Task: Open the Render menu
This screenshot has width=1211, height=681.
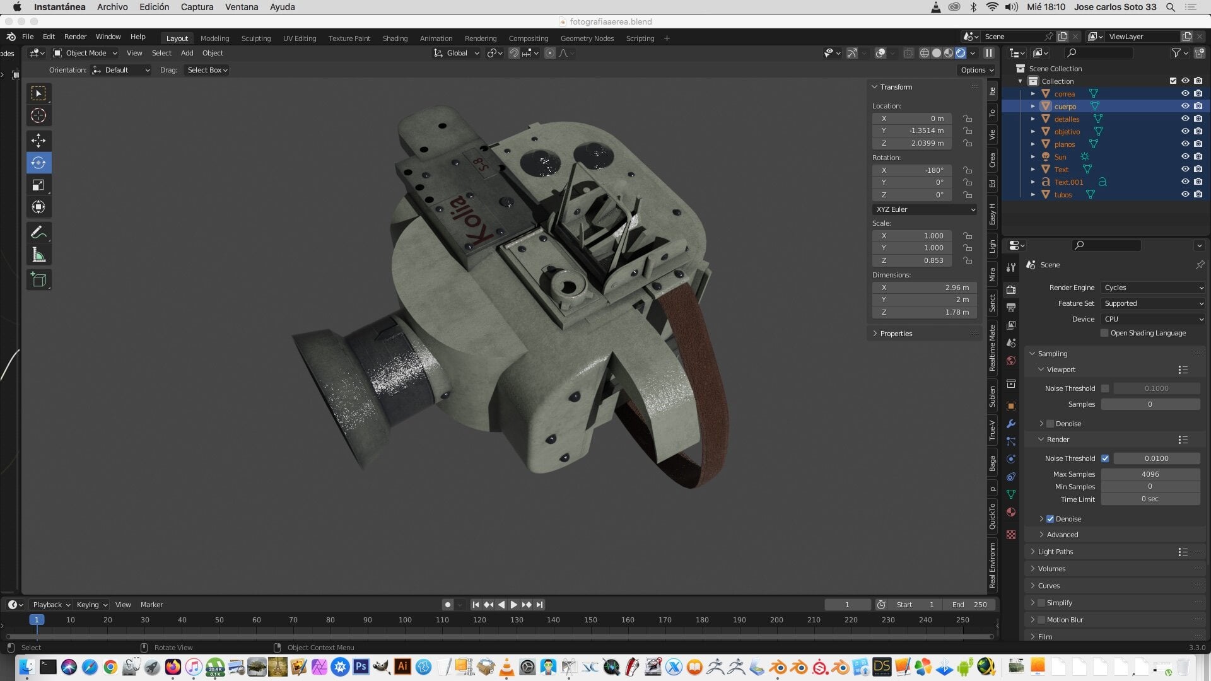Action: click(x=75, y=37)
